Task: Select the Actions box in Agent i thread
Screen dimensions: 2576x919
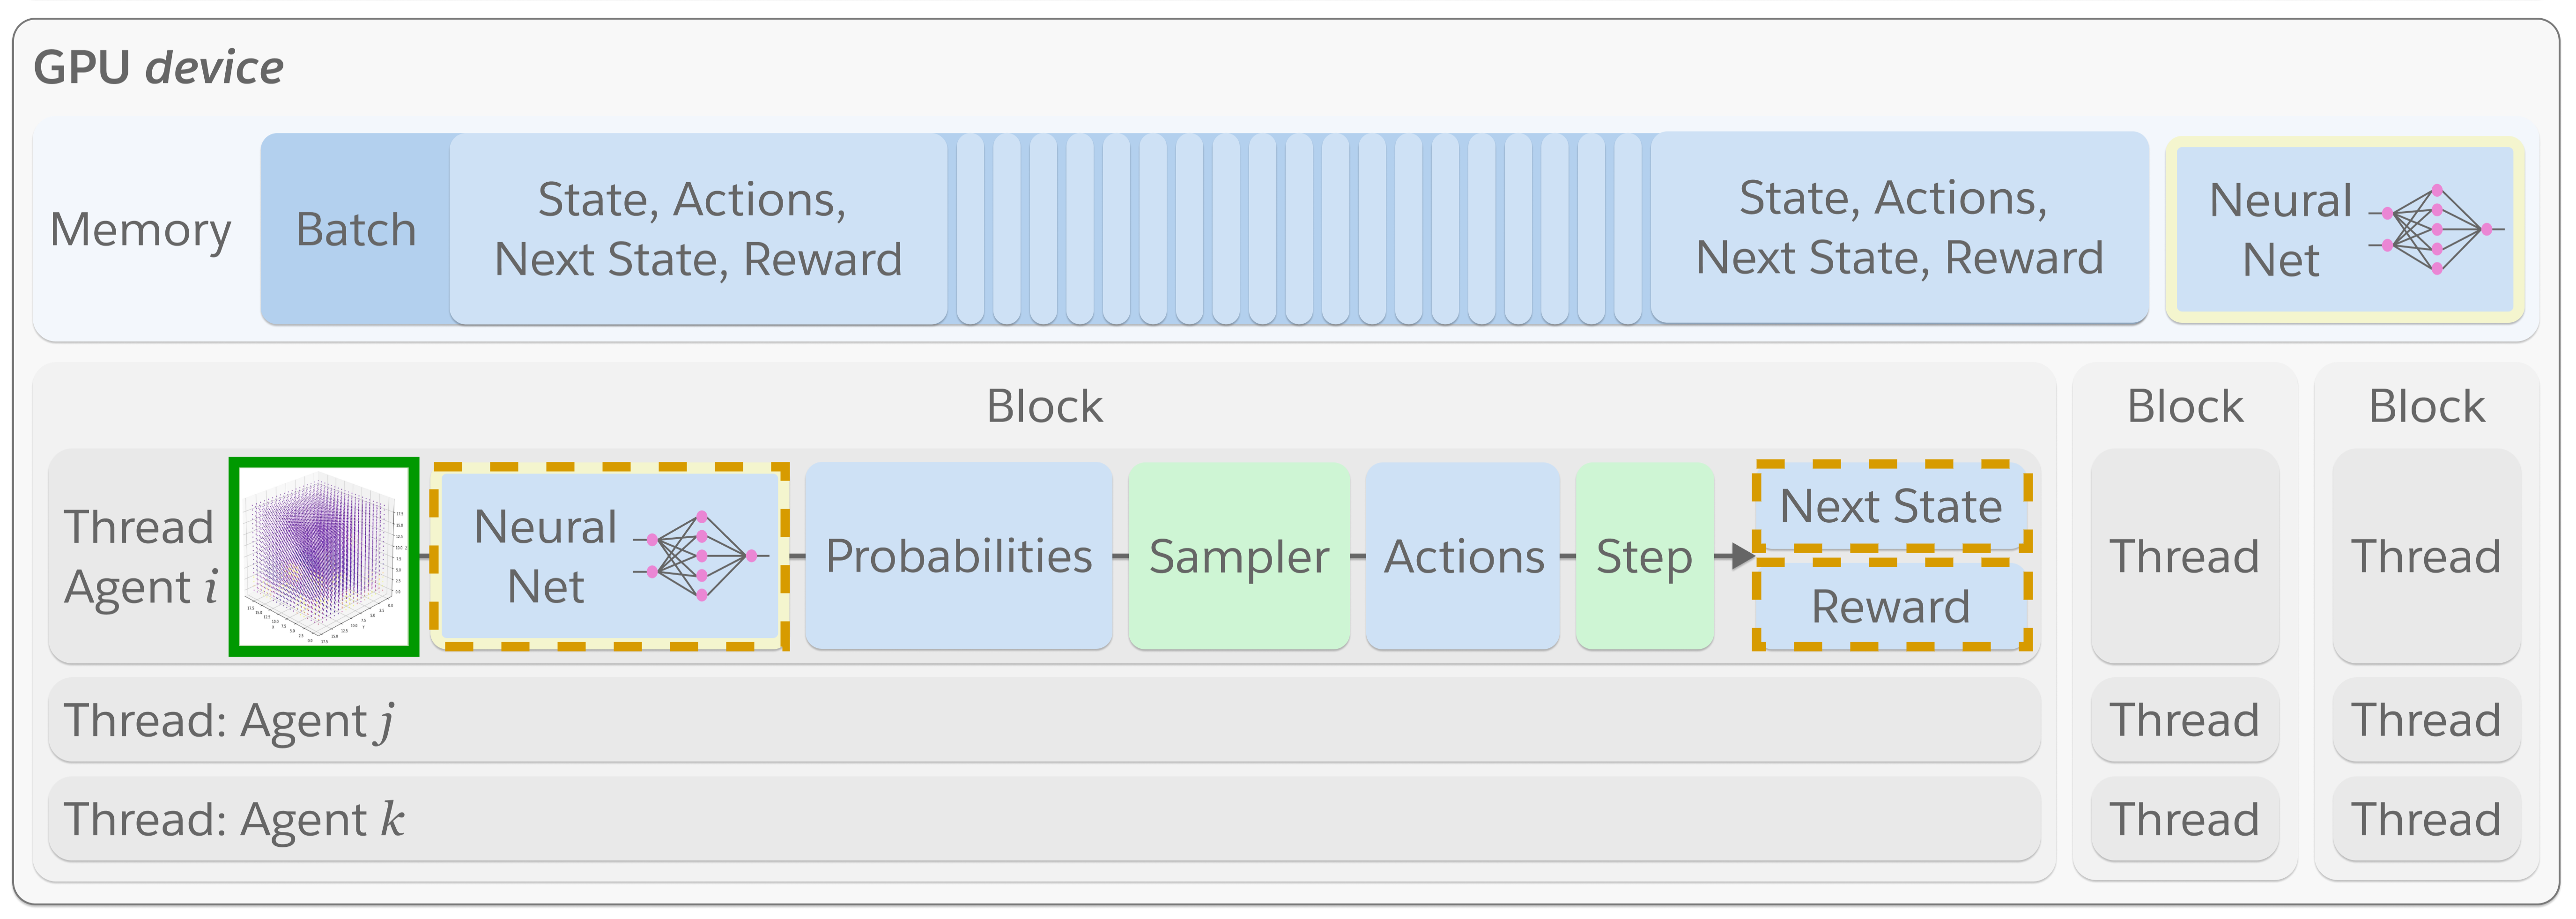Action: point(1463,556)
